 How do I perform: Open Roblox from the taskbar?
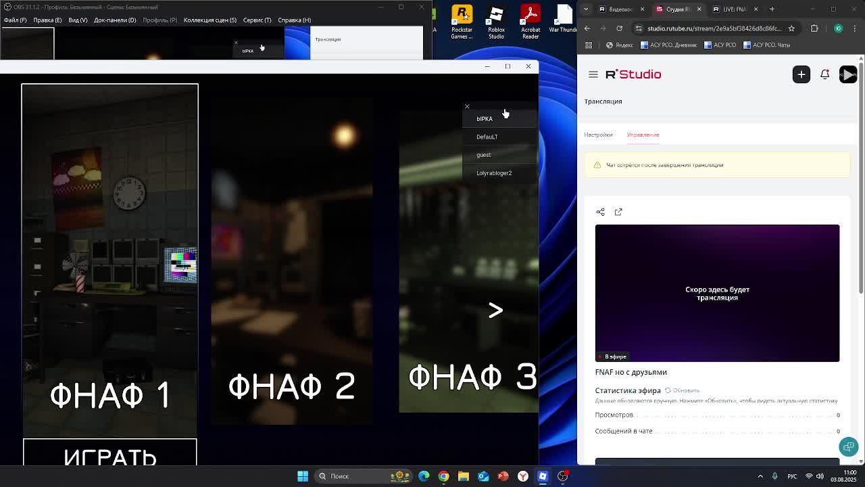[543, 476]
